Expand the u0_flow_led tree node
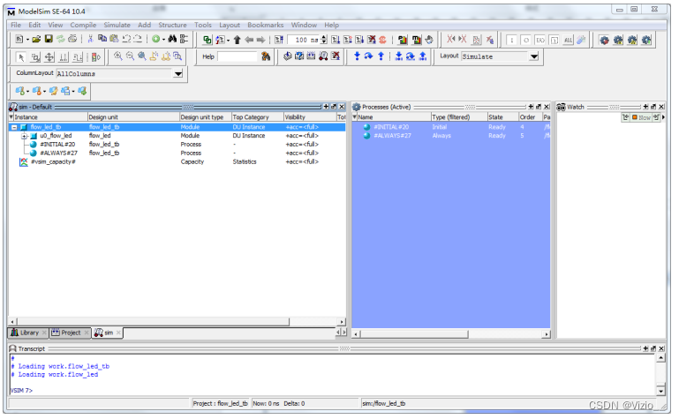The height and width of the screenshot is (419, 679). coord(24,136)
